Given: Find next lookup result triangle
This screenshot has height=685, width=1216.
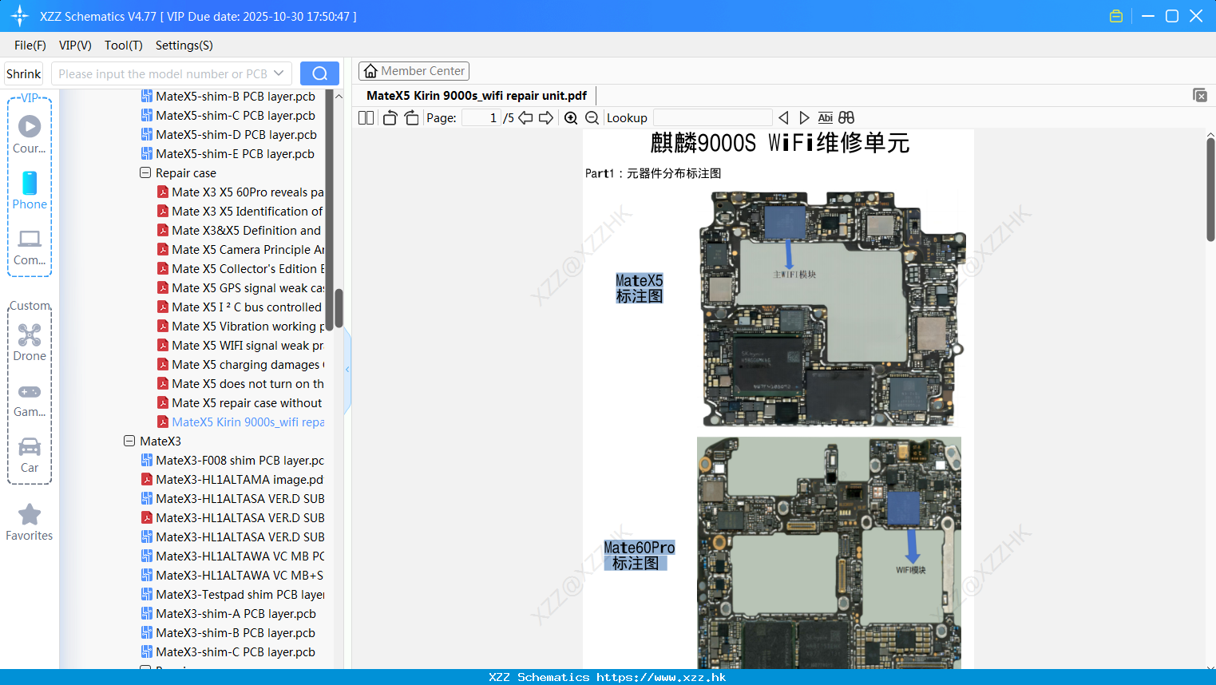Looking at the screenshot, I should tap(804, 118).
